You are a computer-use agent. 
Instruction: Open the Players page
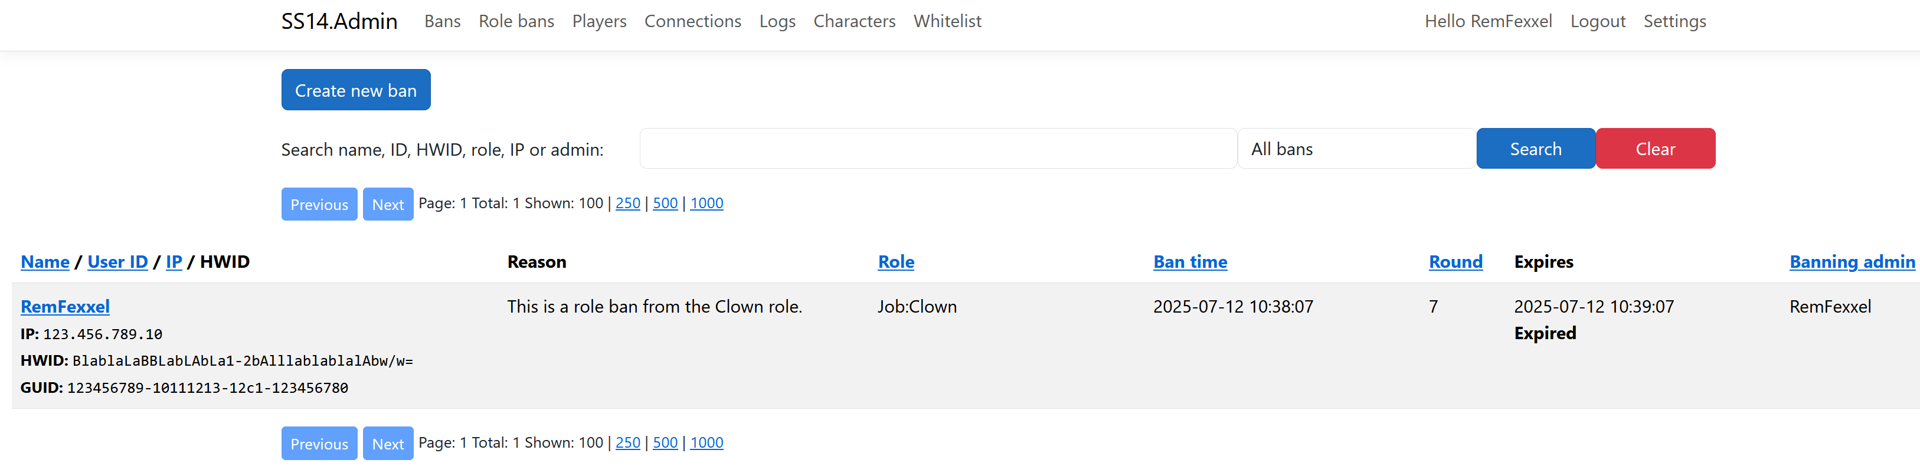(598, 21)
